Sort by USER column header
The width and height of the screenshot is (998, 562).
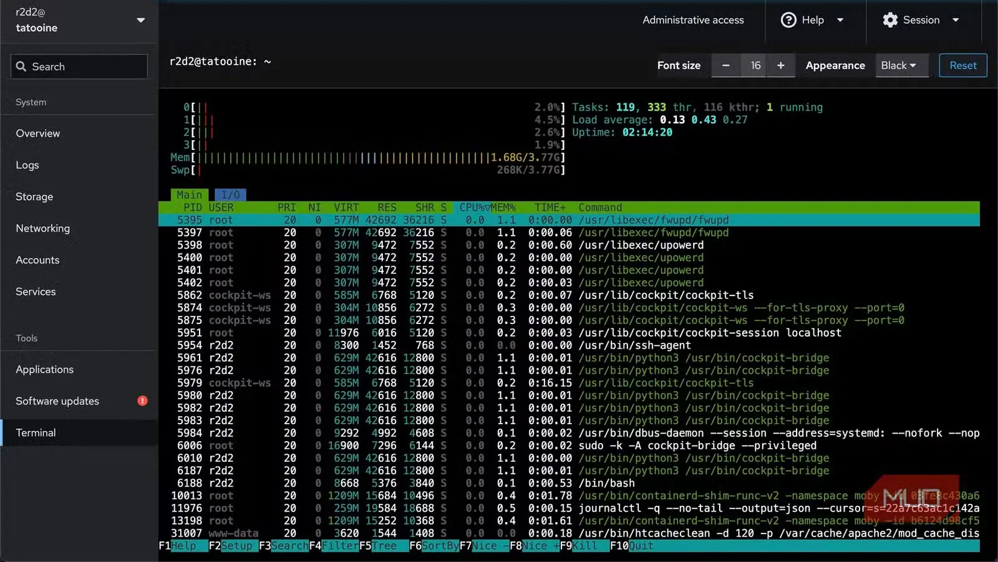[221, 207]
